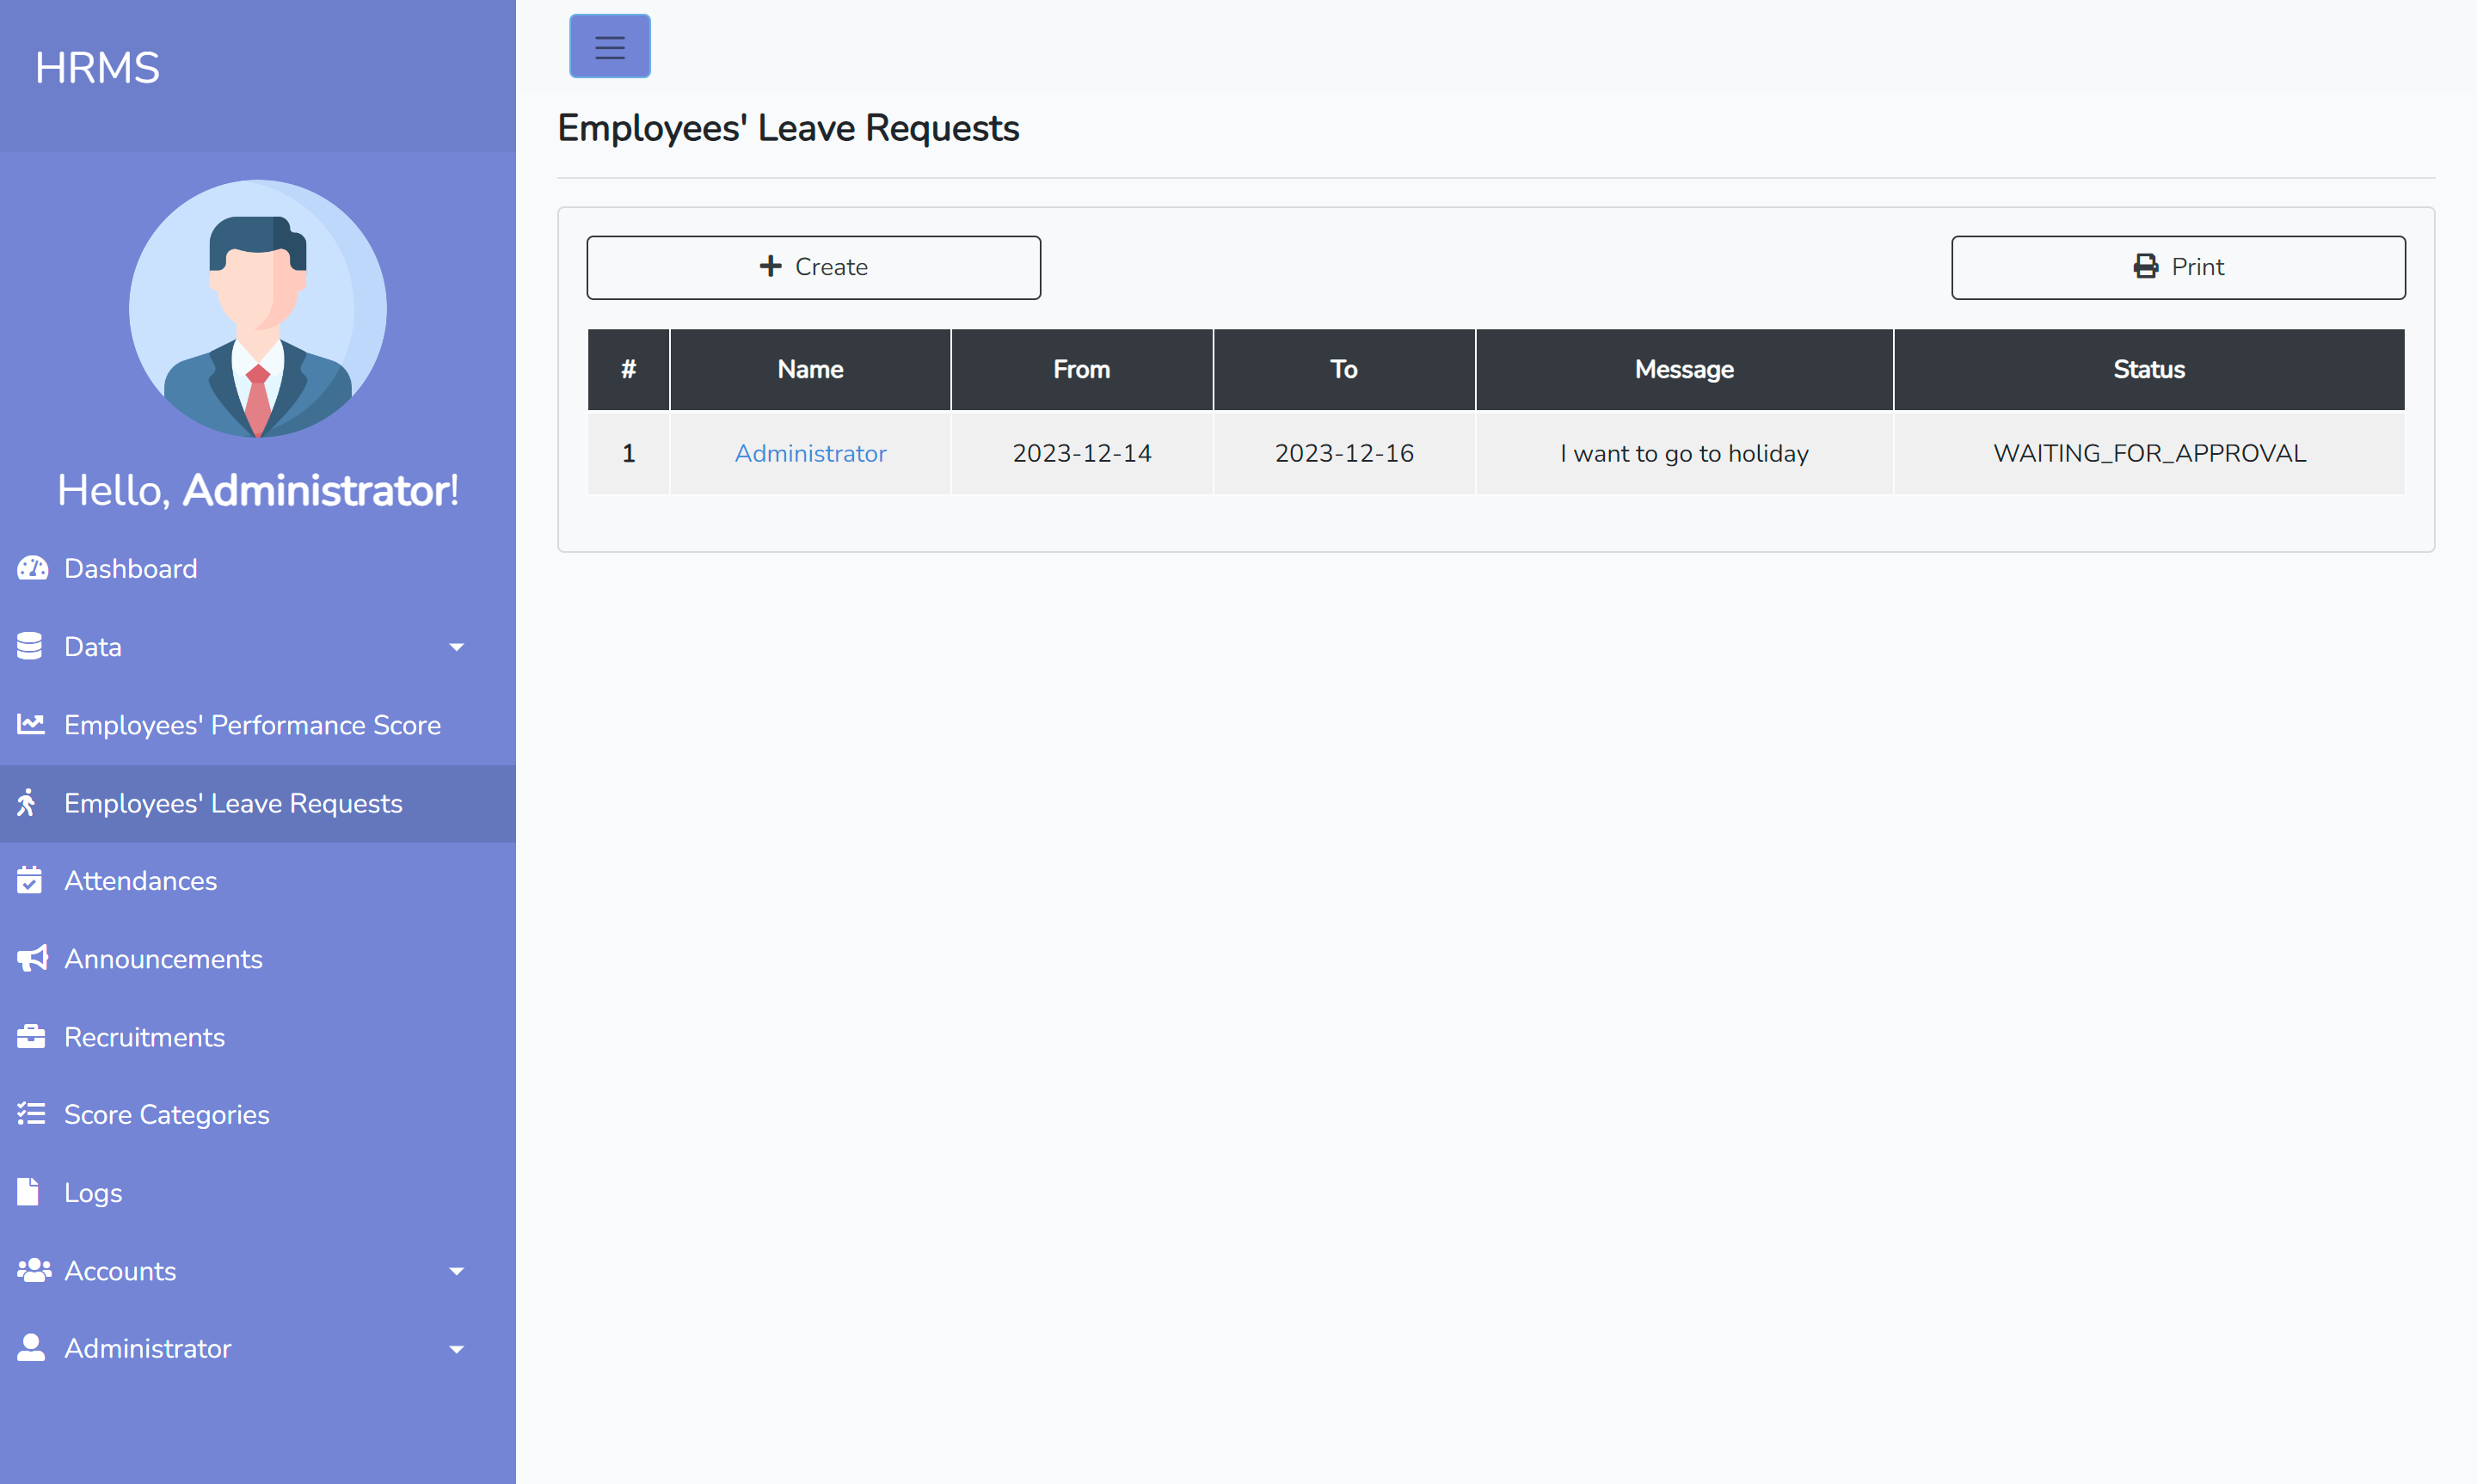Click the Dashboard gauge icon
The width and height of the screenshot is (2477, 1484).
pyautogui.click(x=32, y=568)
